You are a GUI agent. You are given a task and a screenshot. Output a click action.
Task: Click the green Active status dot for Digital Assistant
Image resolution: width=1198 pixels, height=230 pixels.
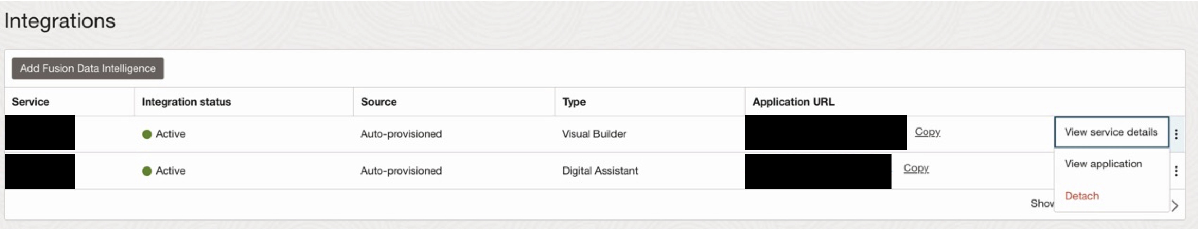coord(147,171)
